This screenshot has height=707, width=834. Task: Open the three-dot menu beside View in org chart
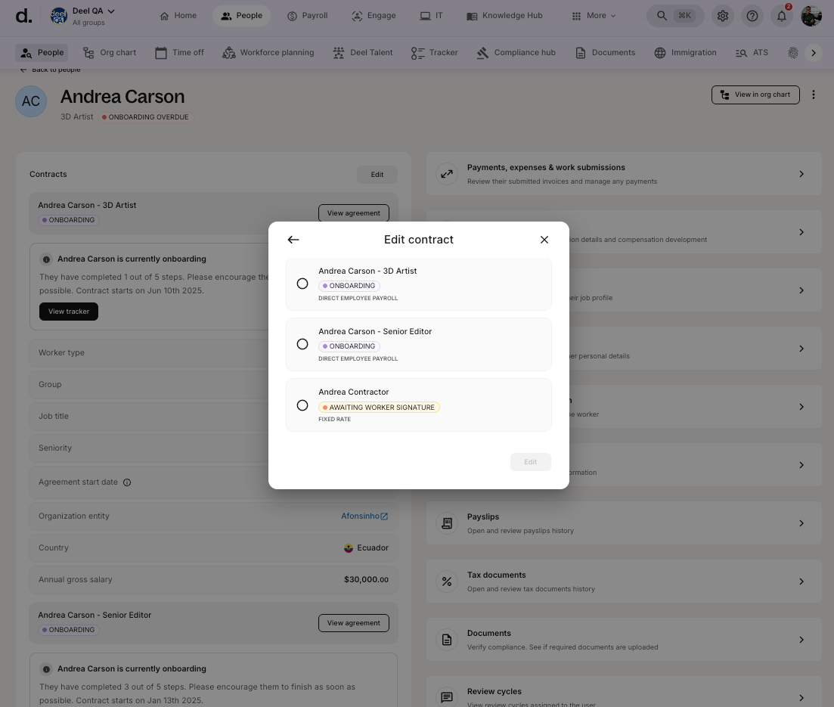click(814, 95)
